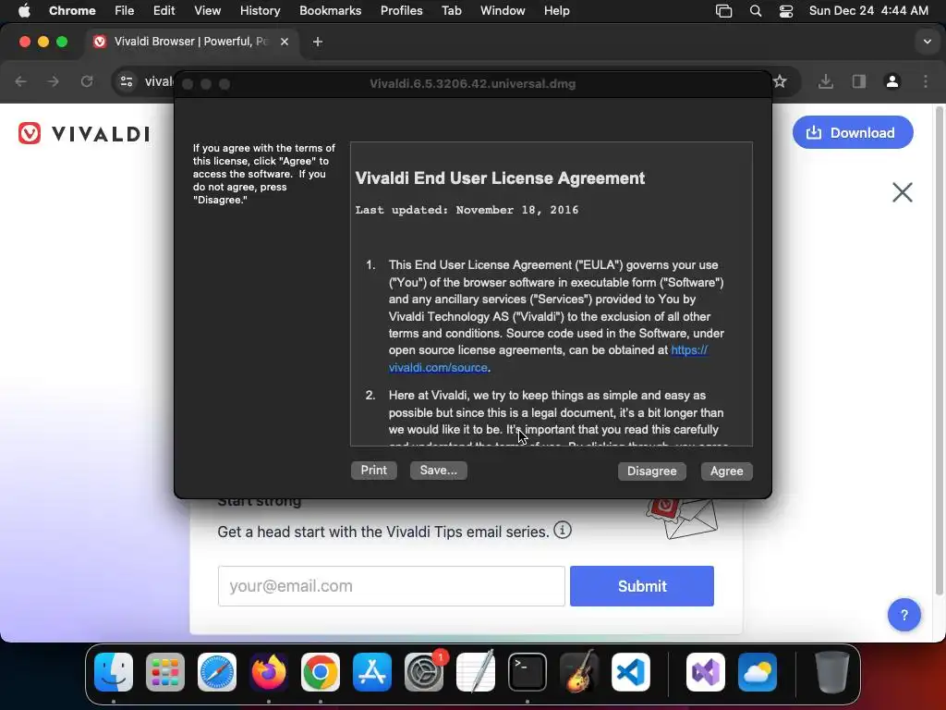Screen dimensions: 946x710
Task: Launch Safari from the Dock
Action: point(216,672)
